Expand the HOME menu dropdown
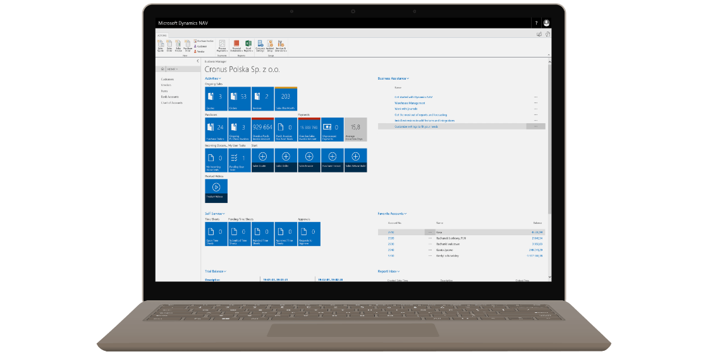Image resolution: width=708 pixels, height=354 pixels. tap(173, 69)
